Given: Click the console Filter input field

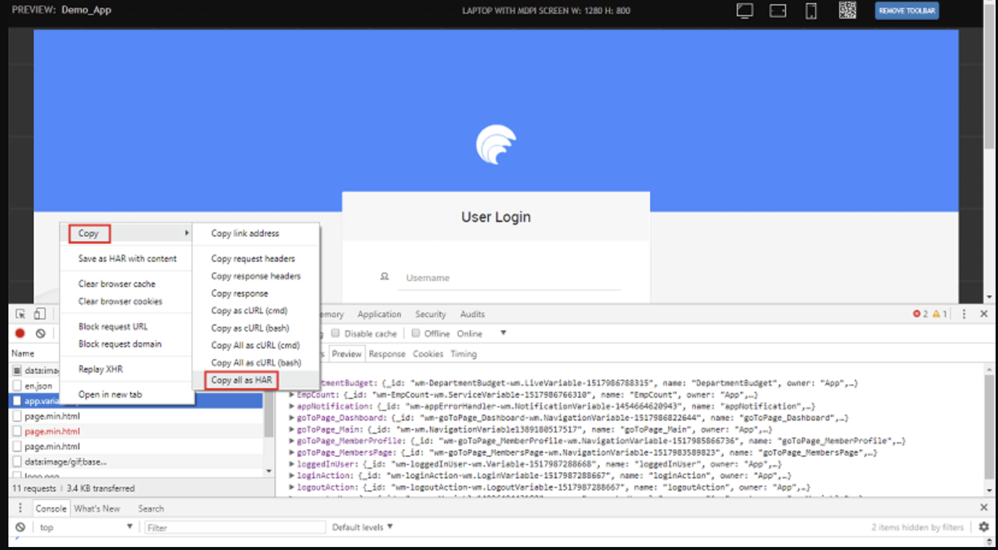Looking at the screenshot, I should 235,528.
